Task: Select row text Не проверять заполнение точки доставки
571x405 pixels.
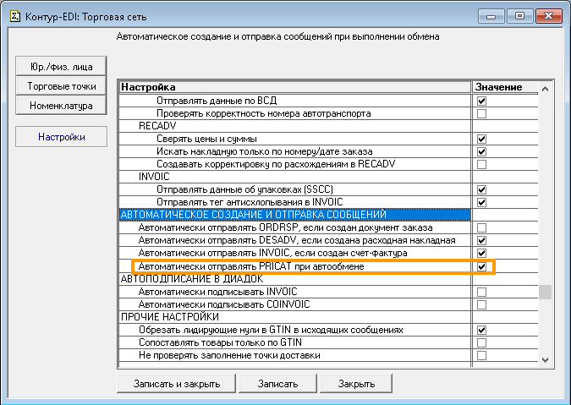Action: [229, 355]
